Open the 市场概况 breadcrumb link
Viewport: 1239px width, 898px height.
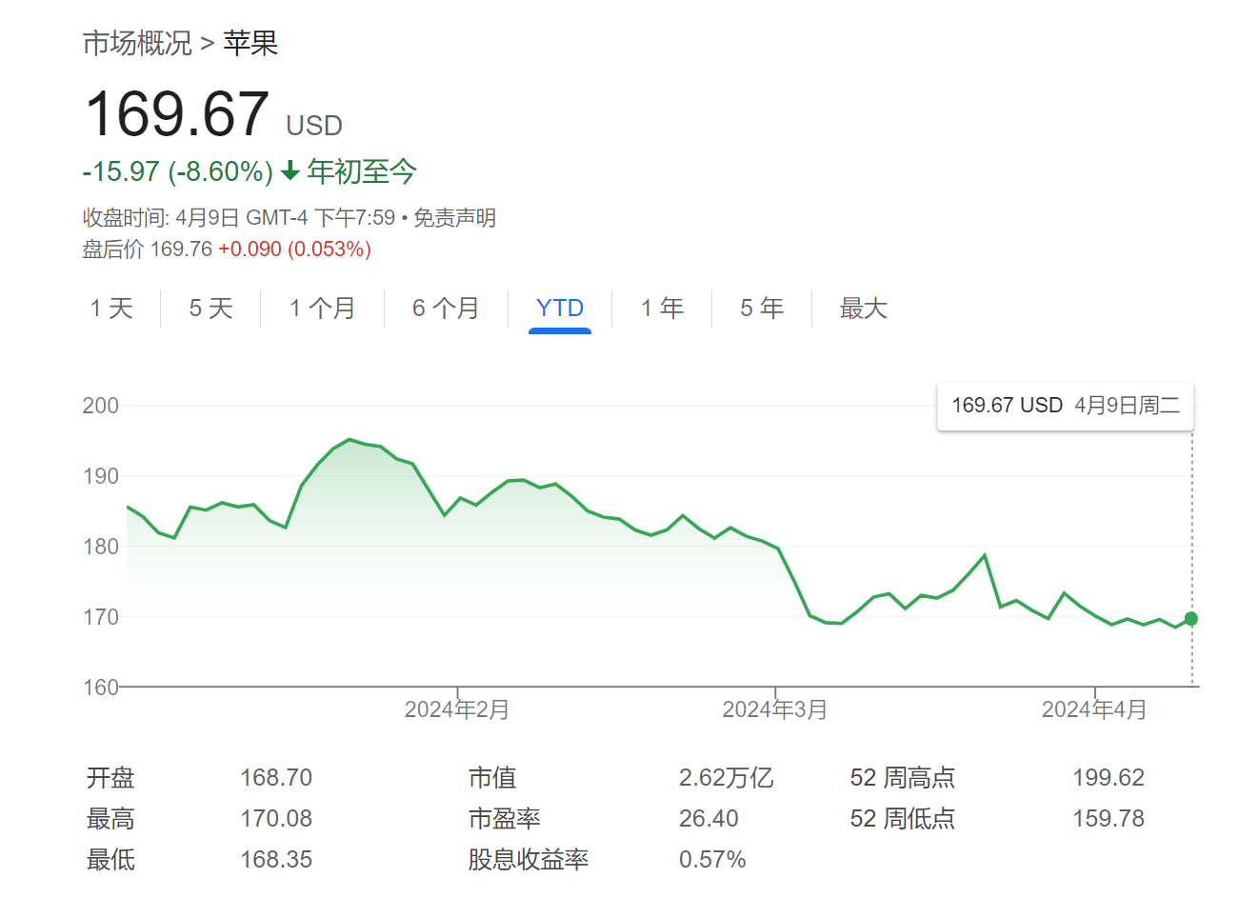139,43
